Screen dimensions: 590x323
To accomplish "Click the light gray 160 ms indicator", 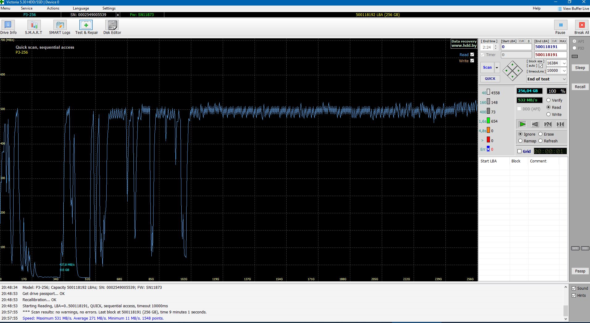I will coord(488,102).
